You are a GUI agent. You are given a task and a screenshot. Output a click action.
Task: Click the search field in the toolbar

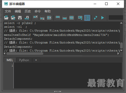116,17
